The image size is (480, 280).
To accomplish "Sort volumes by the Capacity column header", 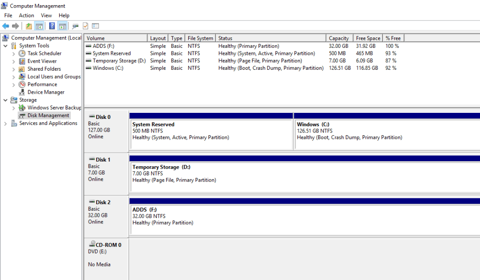I will 339,38.
